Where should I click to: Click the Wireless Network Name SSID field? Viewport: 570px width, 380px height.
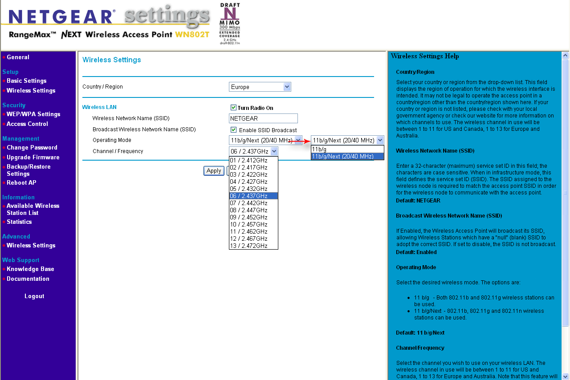[x=263, y=118]
